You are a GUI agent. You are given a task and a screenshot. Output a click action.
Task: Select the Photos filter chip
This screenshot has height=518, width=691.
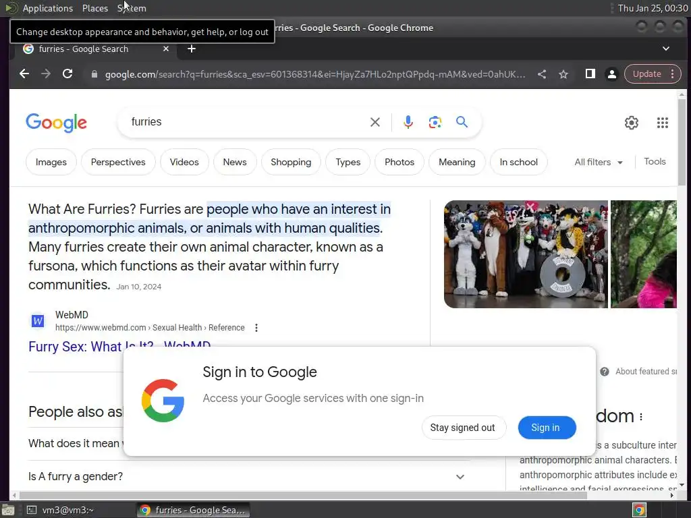tap(399, 162)
